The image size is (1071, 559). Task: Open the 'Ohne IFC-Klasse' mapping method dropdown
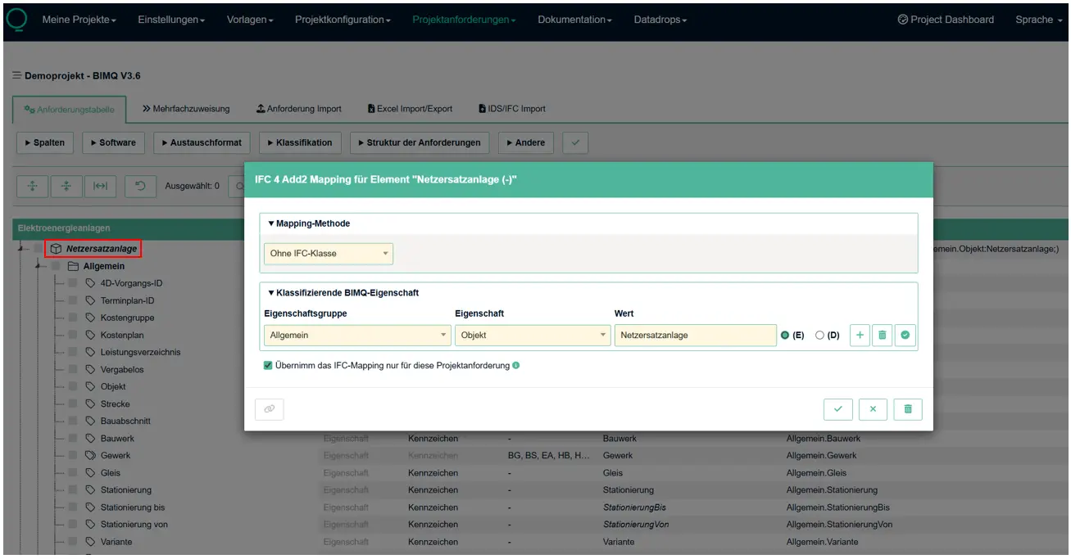point(328,254)
